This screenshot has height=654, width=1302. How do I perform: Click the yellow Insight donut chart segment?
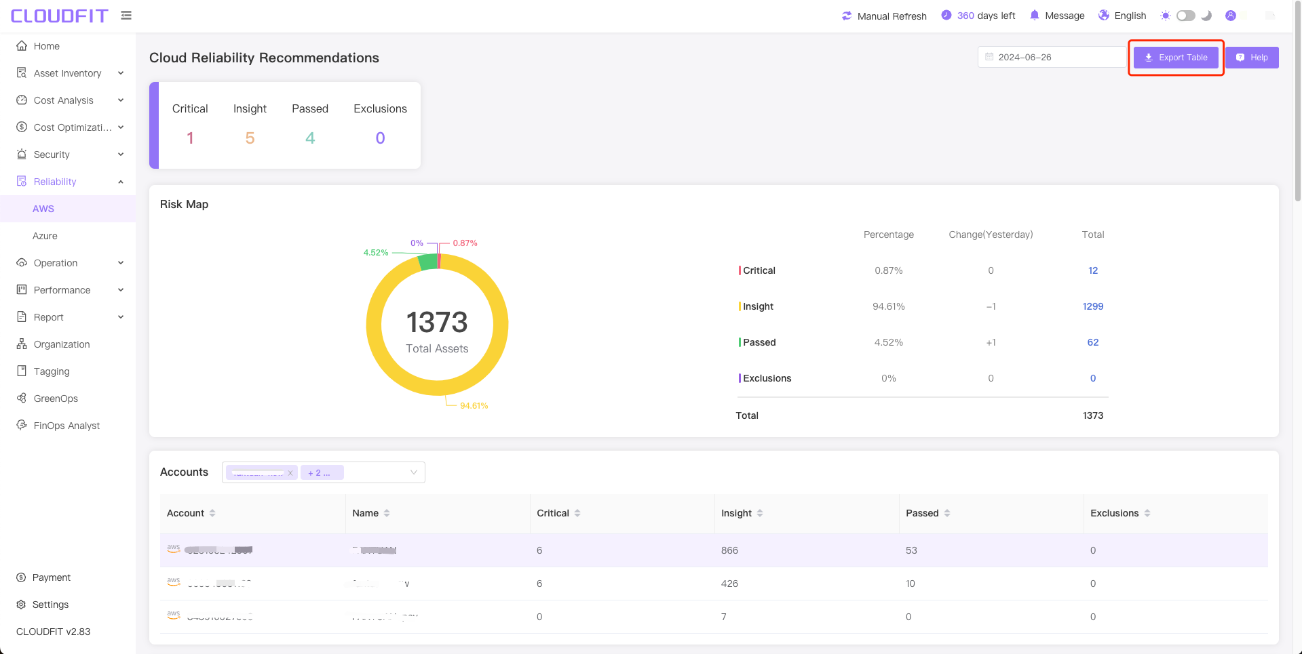point(437,388)
